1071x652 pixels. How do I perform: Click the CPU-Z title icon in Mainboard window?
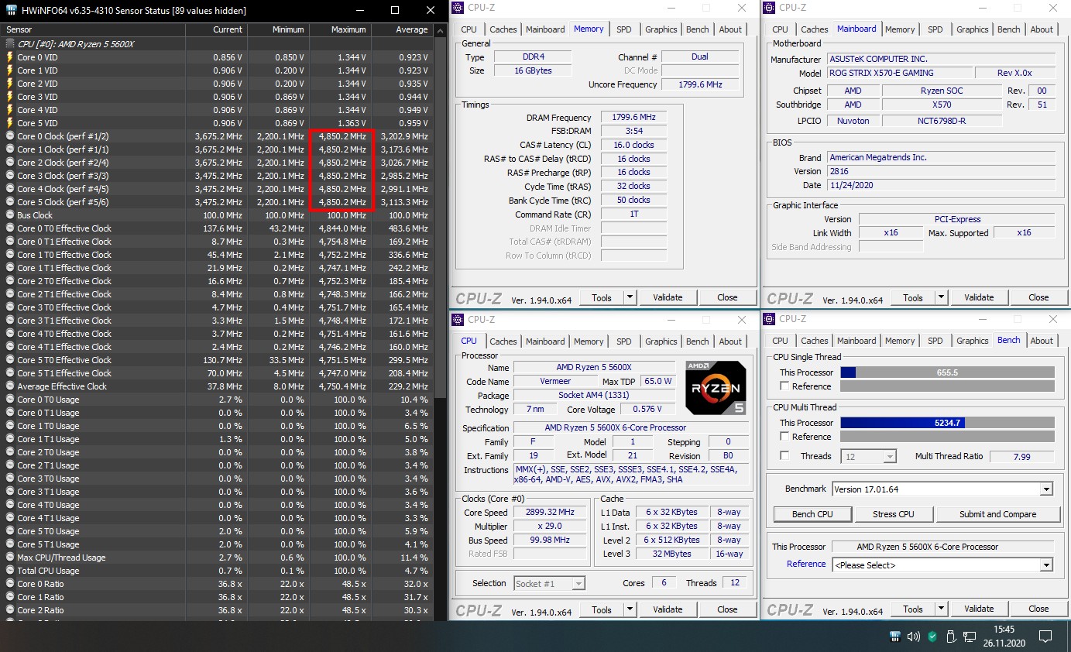(770, 8)
